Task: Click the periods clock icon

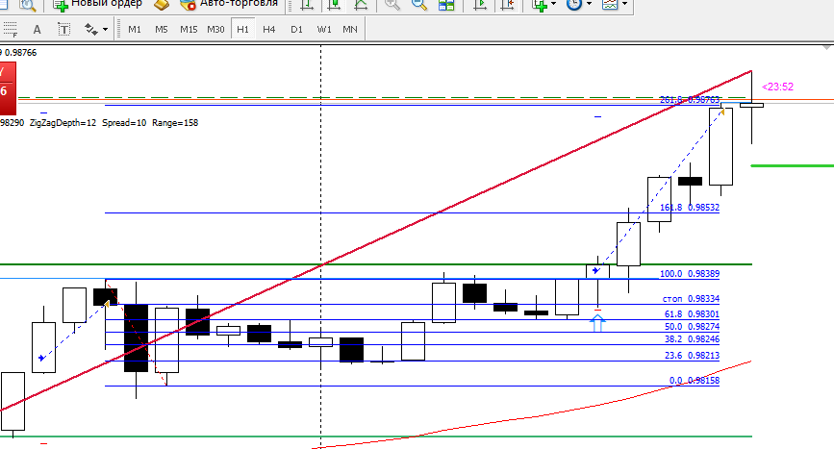Action: coord(574,6)
